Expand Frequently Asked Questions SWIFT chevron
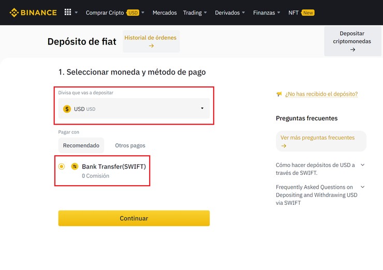The image size is (383, 270). 363,187
